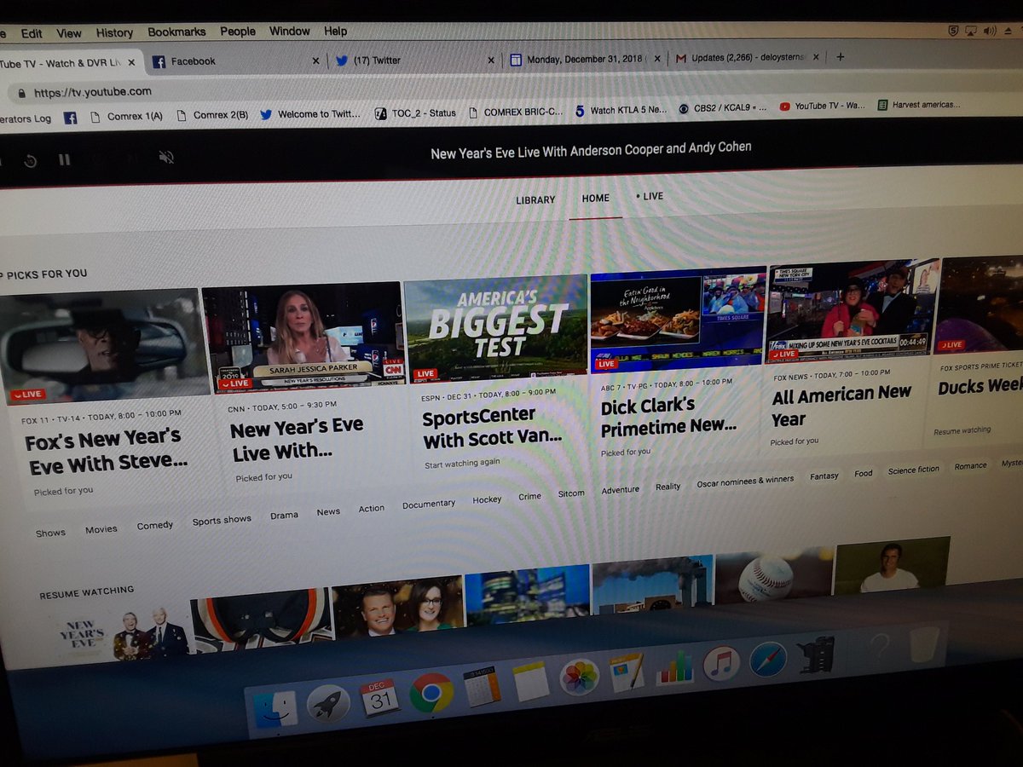Open the Calendar app showing Dec 31
1023x767 pixels.
(x=379, y=697)
